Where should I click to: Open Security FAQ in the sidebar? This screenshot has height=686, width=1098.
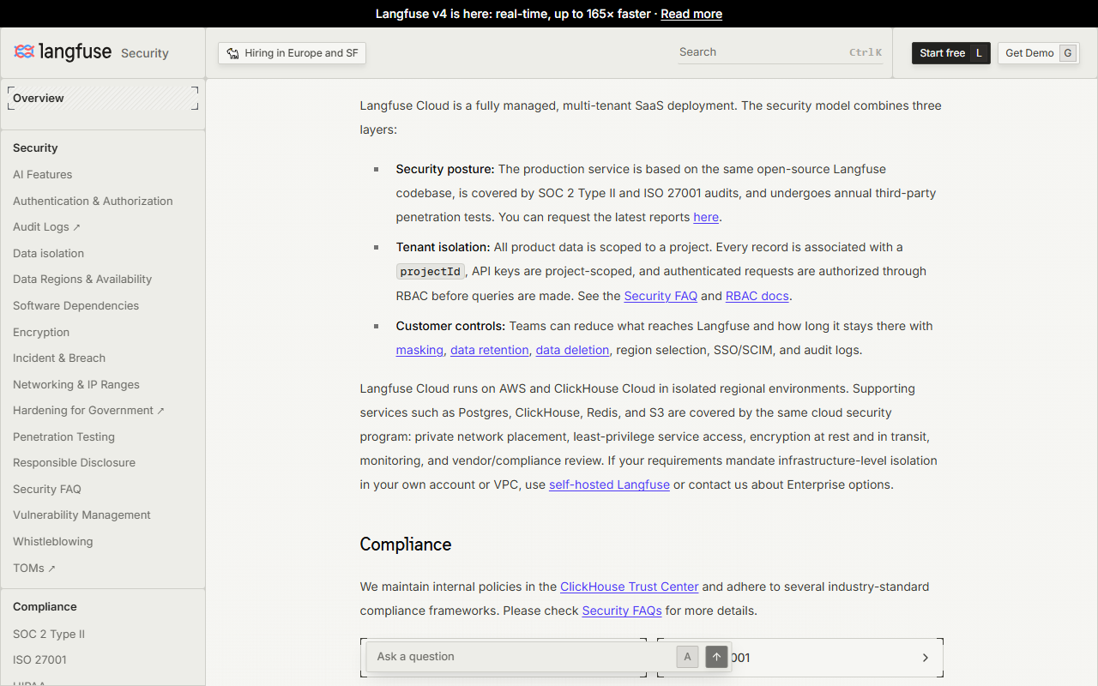tap(47, 490)
